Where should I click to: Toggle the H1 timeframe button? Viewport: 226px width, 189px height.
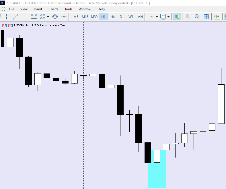(x=103, y=17)
